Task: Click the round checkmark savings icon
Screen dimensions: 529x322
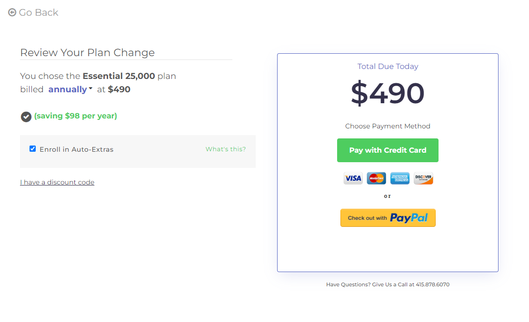Action: point(26,117)
